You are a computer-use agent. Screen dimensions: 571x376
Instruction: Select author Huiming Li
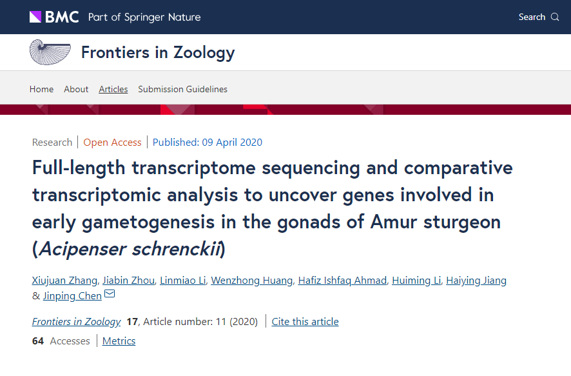pyautogui.click(x=416, y=280)
